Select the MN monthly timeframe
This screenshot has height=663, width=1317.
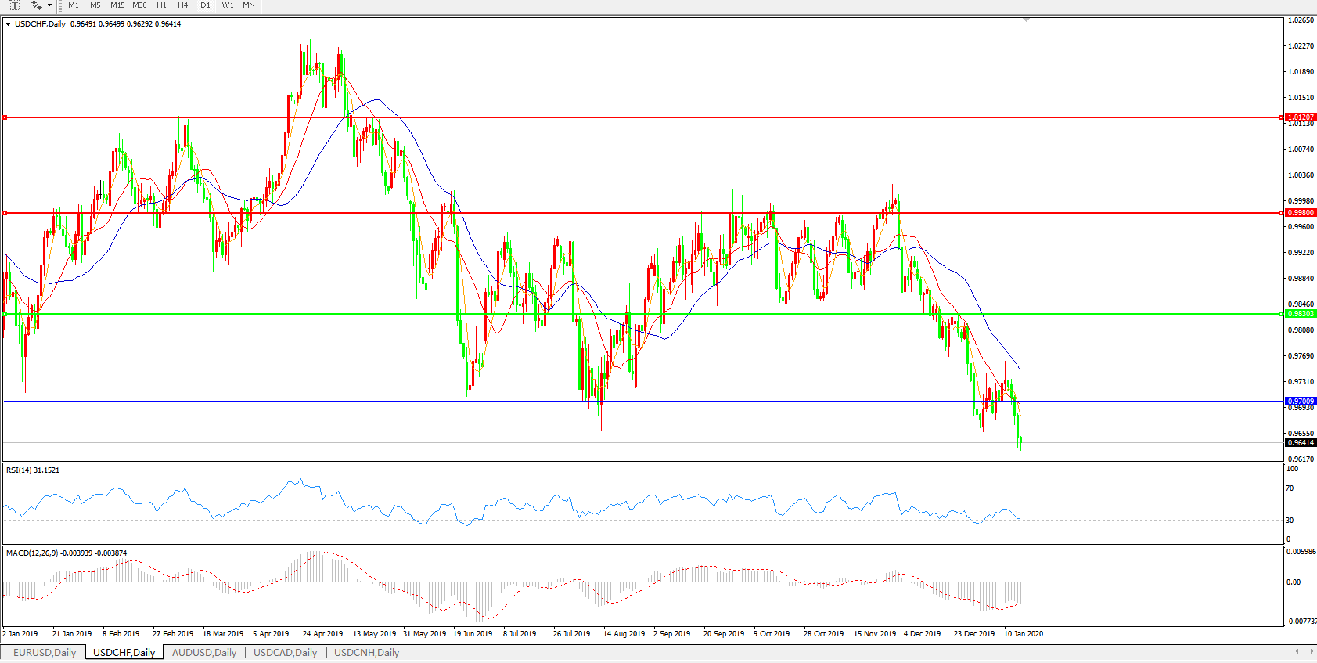pos(249,5)
